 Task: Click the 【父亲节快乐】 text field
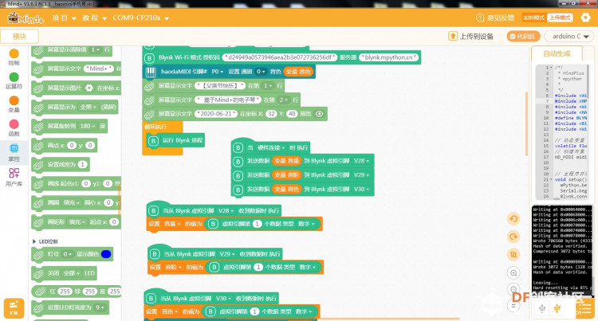point(220,86)
